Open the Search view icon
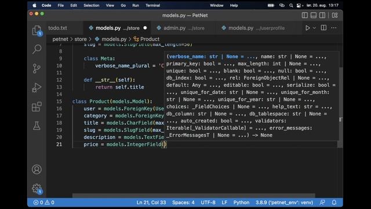Viewport: 371px width, 209px height. tap(37, 49)
